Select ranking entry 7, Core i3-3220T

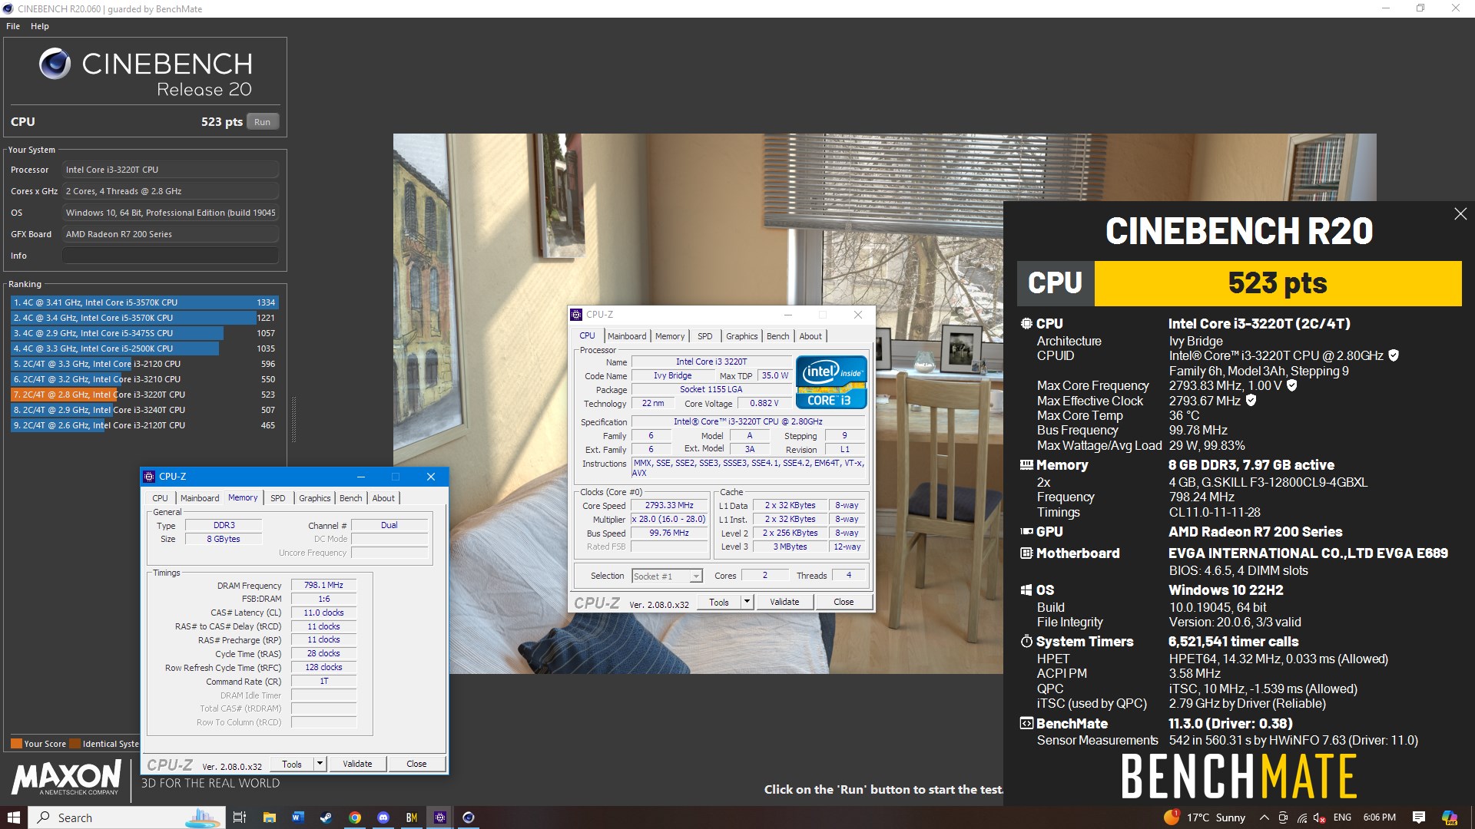pos(144,395)
